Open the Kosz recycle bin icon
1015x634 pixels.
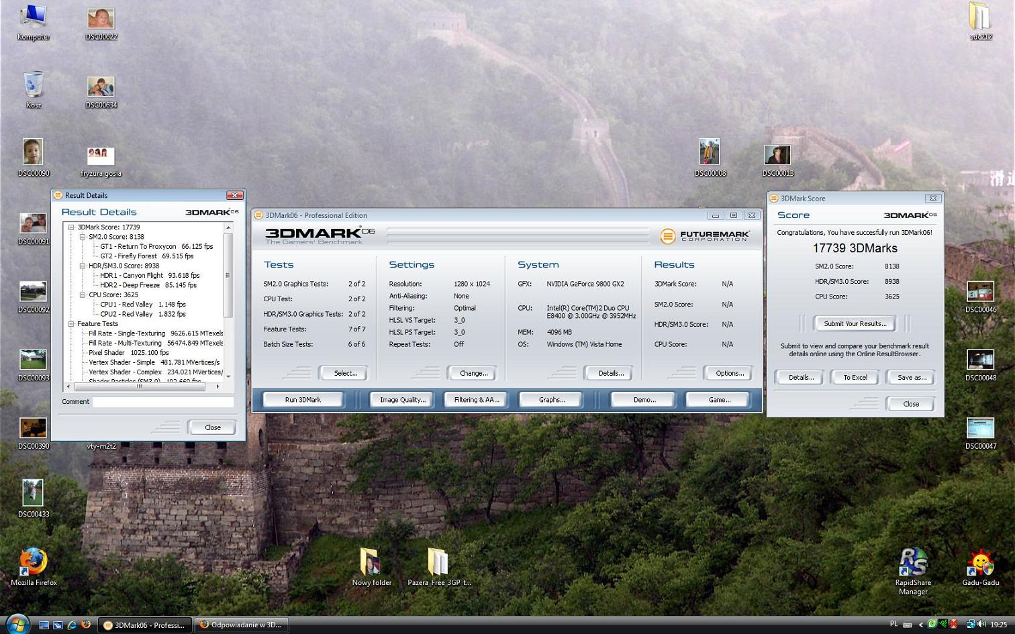pos(34,90)
